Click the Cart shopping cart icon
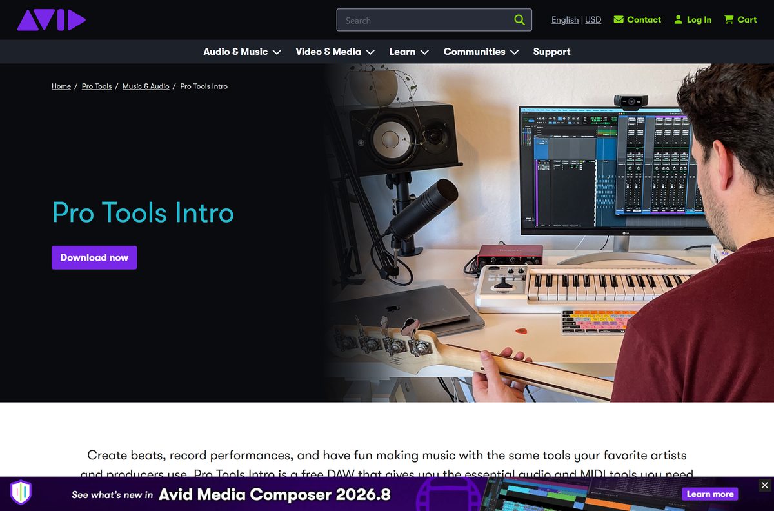This screenshot has width=774, height=511. (x=729, y=20)
